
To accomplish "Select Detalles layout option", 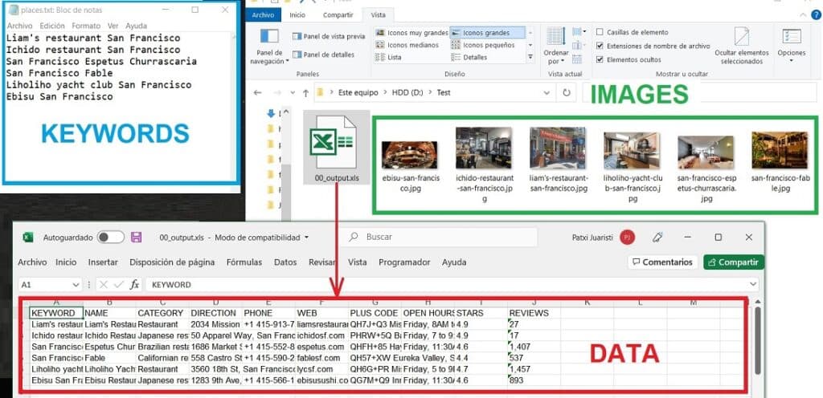I will 469,57.
